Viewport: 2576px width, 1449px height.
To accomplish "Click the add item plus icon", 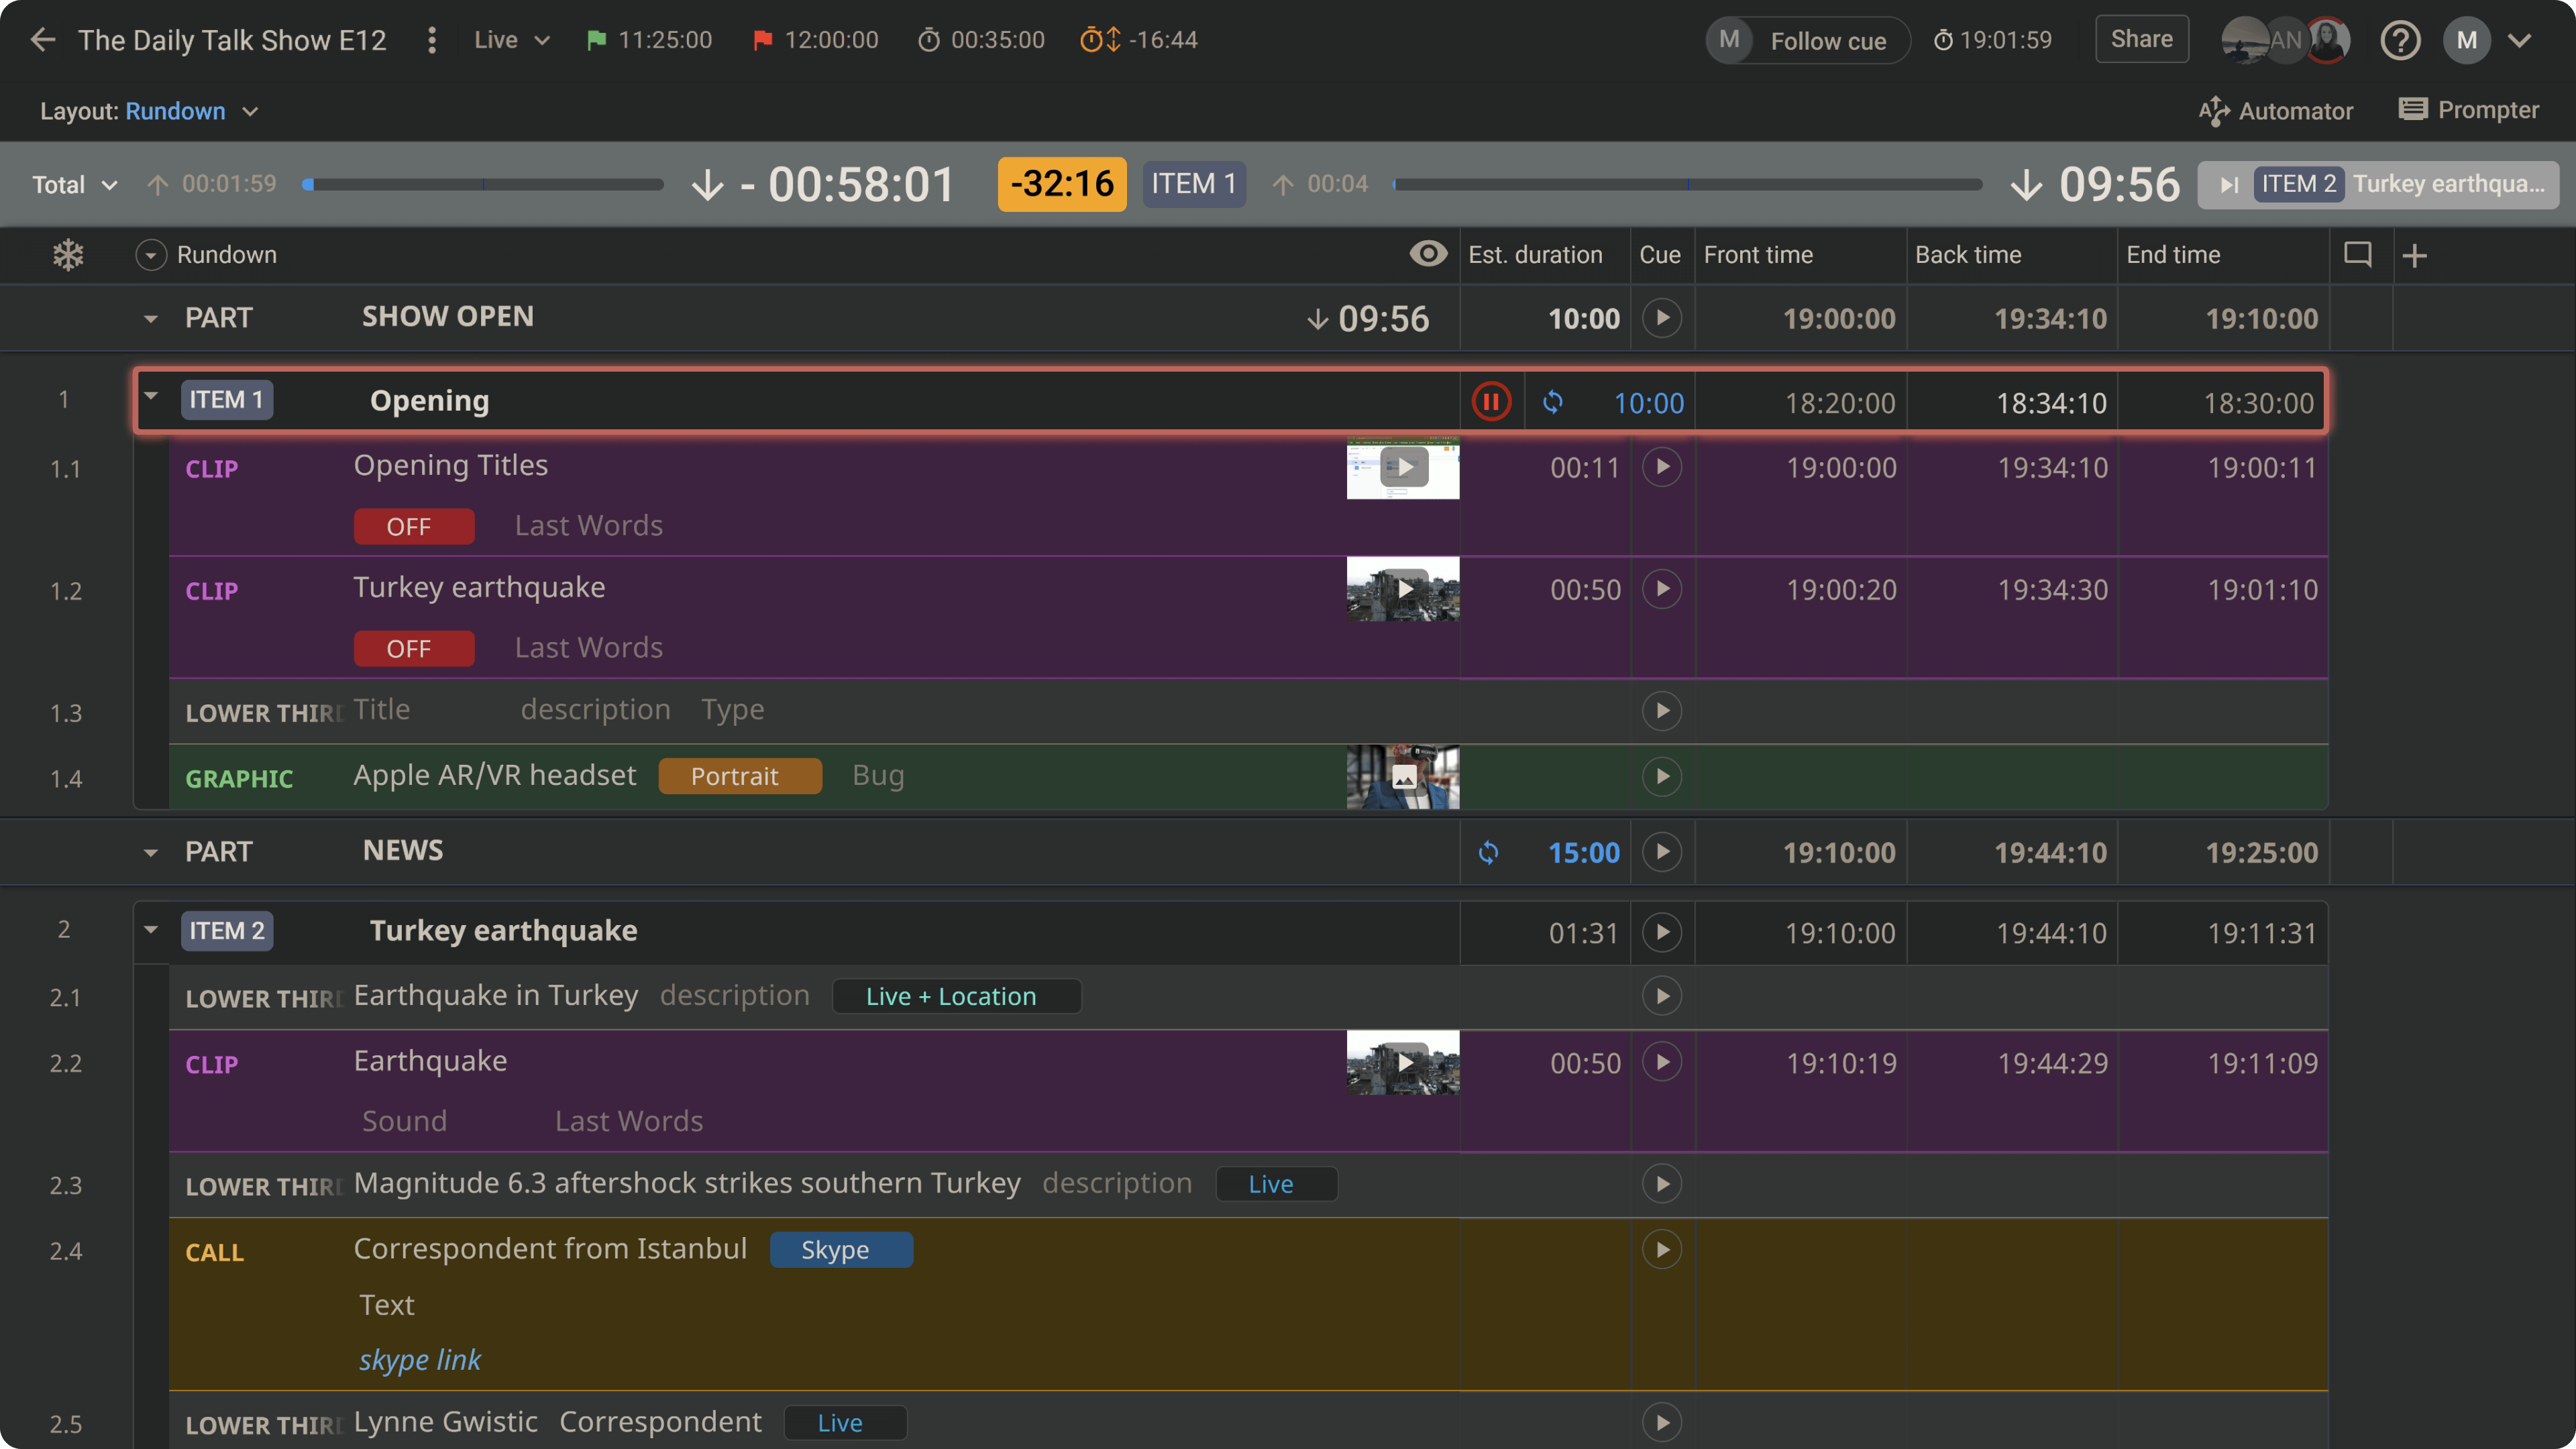I will point(2415,253).
